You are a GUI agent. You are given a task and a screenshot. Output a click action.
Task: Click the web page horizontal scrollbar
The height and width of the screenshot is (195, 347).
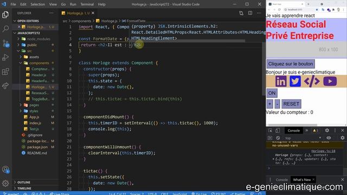(x=293, y=125)
